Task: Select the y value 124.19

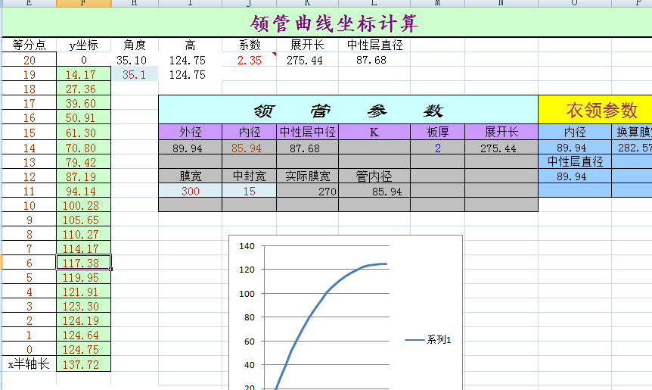Action: pos(83,320)
